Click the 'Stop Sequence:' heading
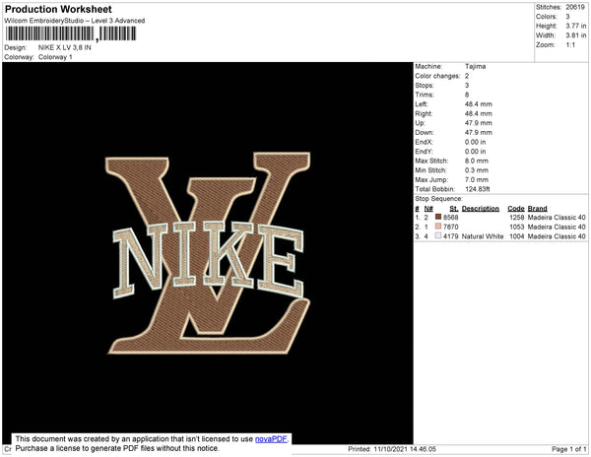Screen dimensions: 591x457 pyautogui.click(x=438, y=199)
